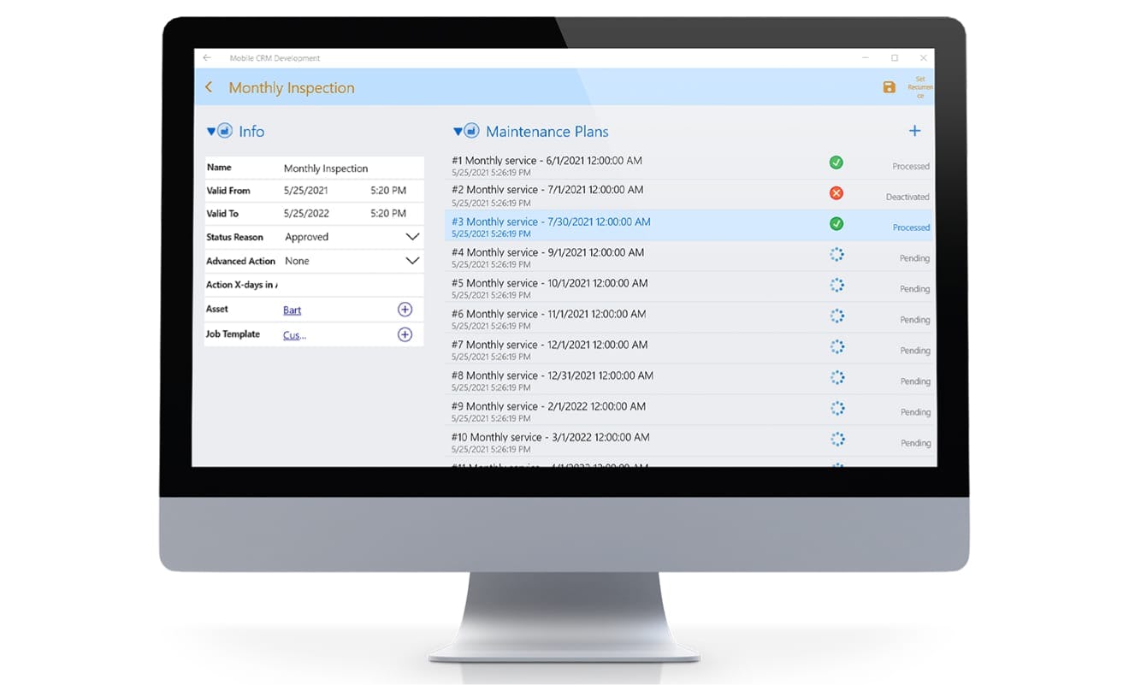Open the Job Template Cus... link
Viewport: 1129px width, 685px height.
[x=293, y=334]
